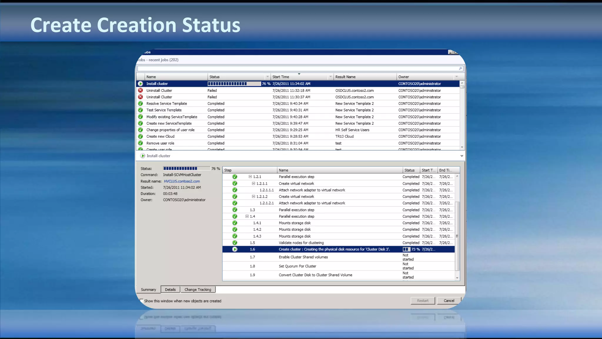
Task: Open HVCLUS.contoso2.com result link
Action: click(x=182, y=181)
